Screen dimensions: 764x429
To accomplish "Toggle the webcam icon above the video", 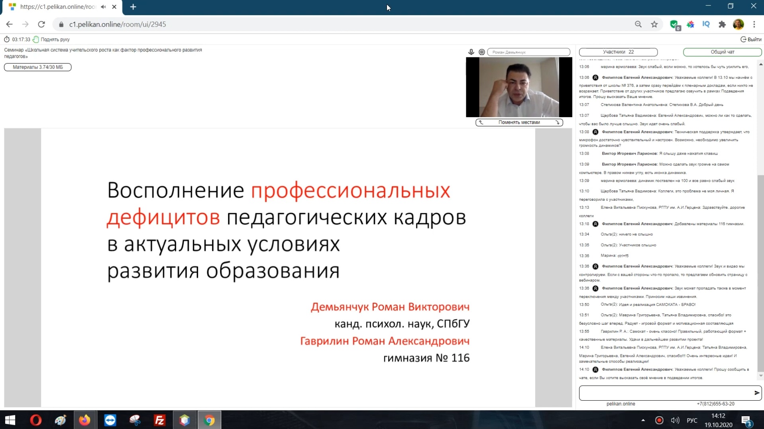I will 482,52.
